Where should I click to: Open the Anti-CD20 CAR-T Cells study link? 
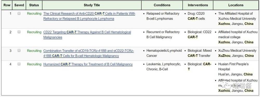[x=89, y=16]
